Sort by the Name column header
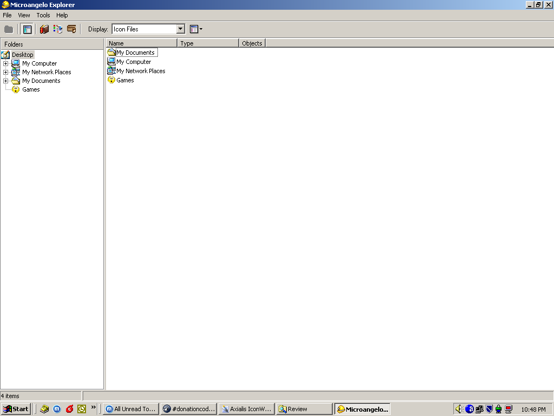Viewport: 554px width, 416px height. coord(141,43)
